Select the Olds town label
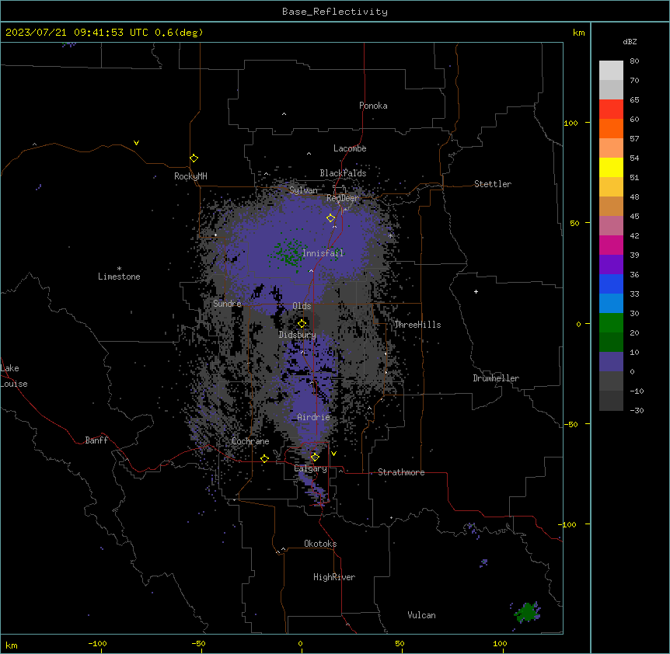Image resolution: width=670 pixels, height=654 pixels. click(302, 306)
